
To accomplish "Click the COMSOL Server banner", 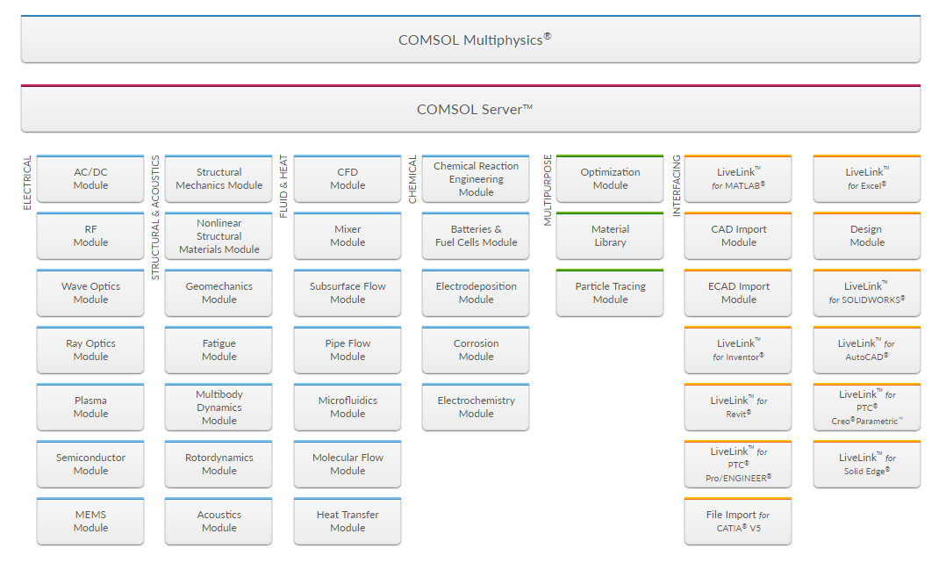I will tap(470, 110).
